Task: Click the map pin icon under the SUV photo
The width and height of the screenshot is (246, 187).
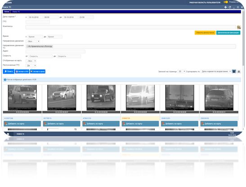Action: click(x=6, y=124)
